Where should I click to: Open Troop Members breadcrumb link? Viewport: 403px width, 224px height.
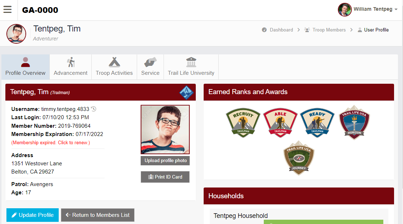tap(329, 30)
